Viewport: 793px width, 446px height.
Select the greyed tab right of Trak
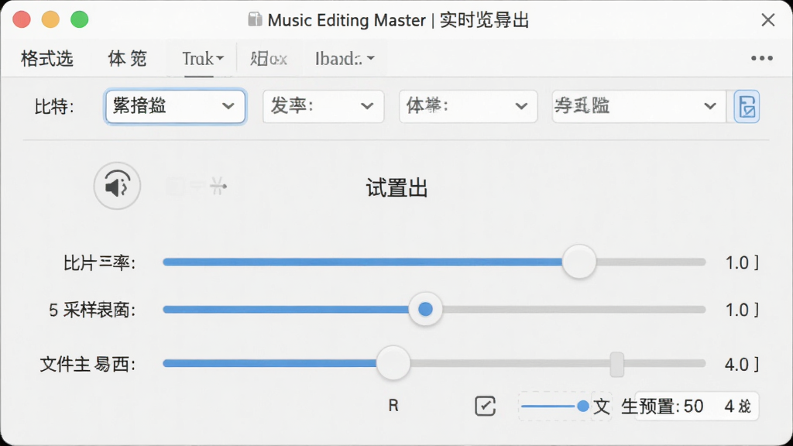pos(269,59)
